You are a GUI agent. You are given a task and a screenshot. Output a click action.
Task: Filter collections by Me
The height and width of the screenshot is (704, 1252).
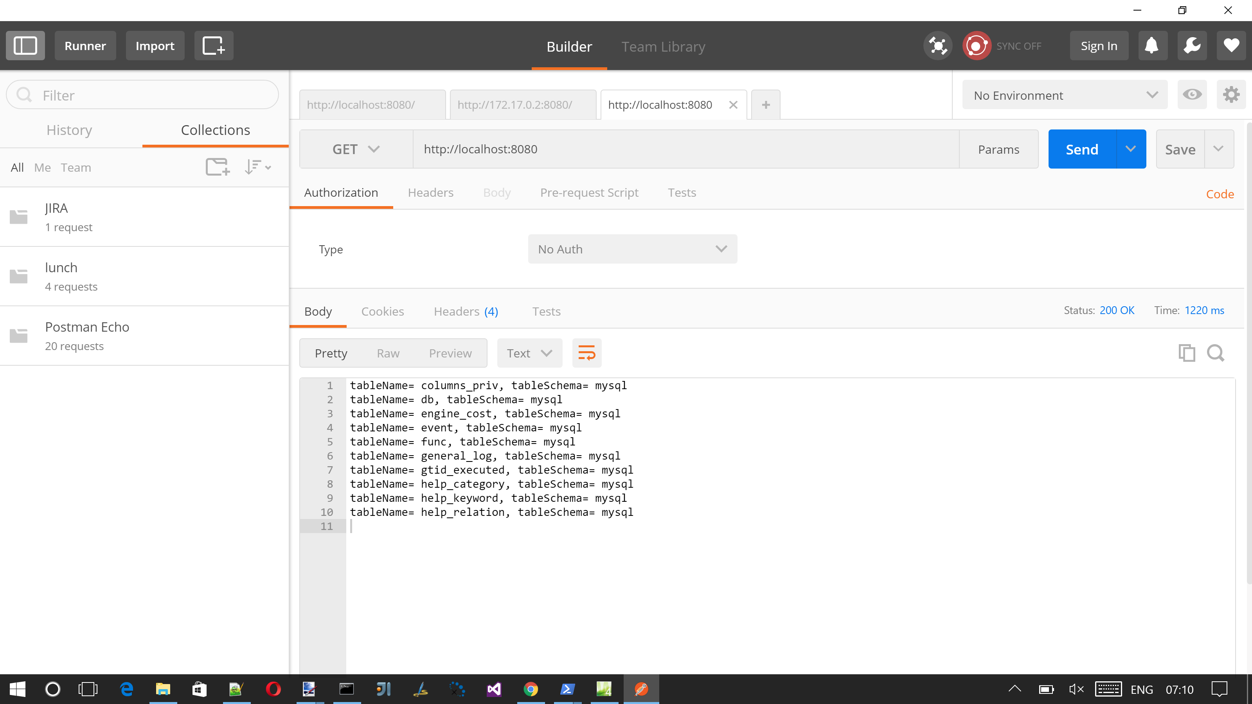point(42,168)
